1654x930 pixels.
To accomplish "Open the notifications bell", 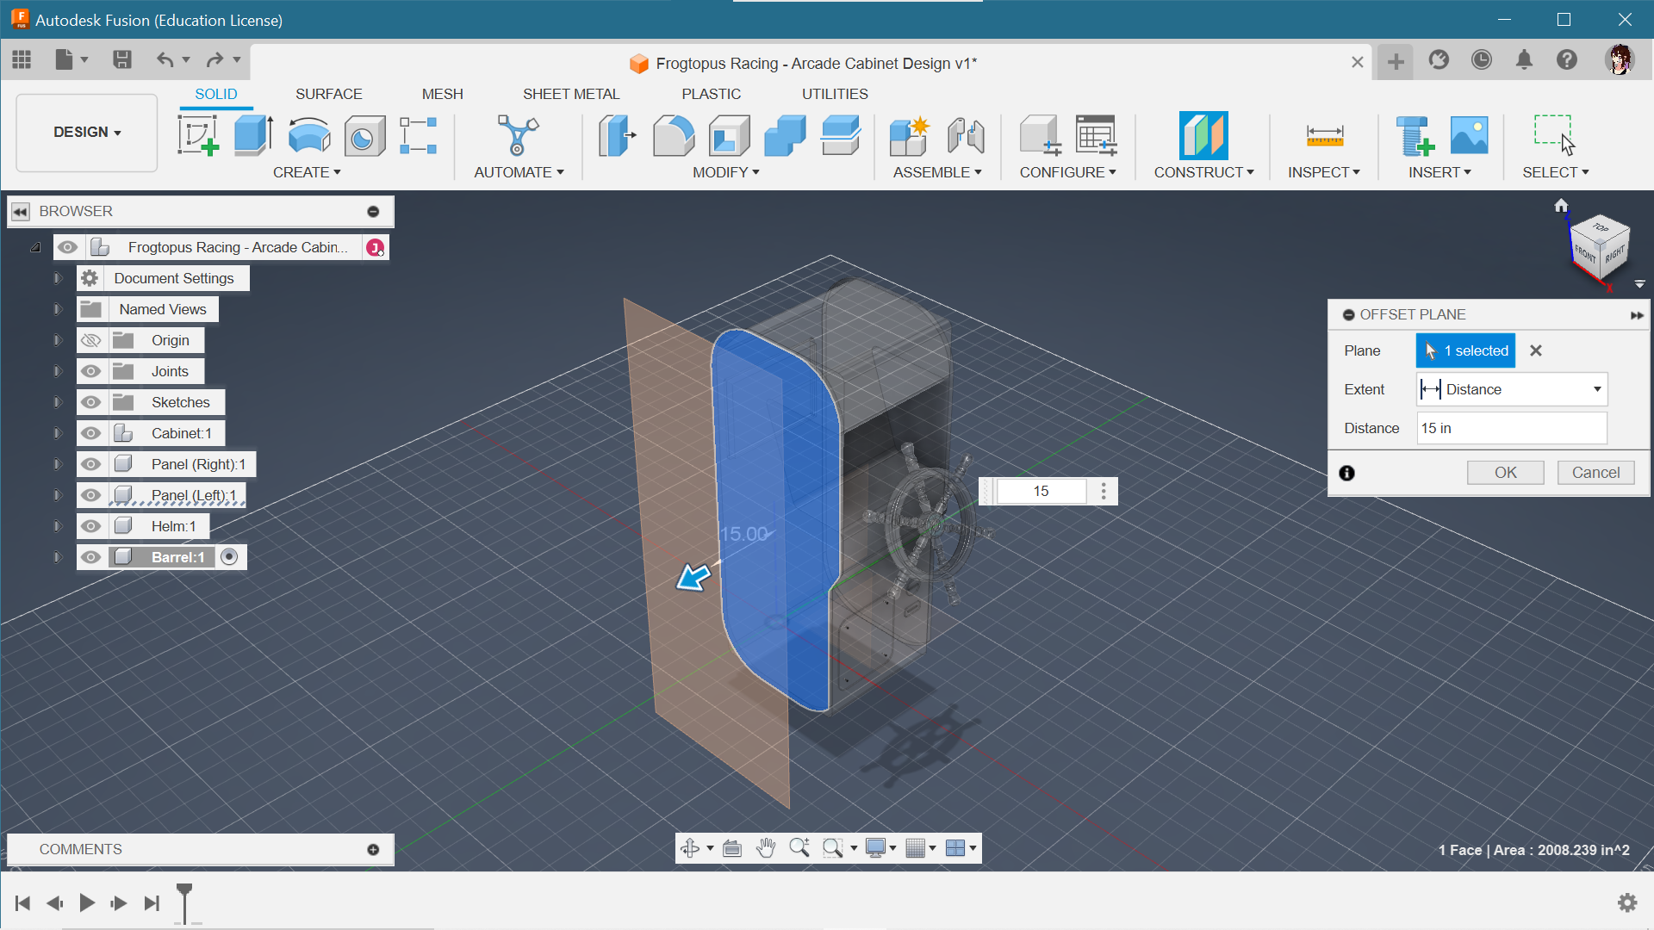I will [x=1524, y=59].
